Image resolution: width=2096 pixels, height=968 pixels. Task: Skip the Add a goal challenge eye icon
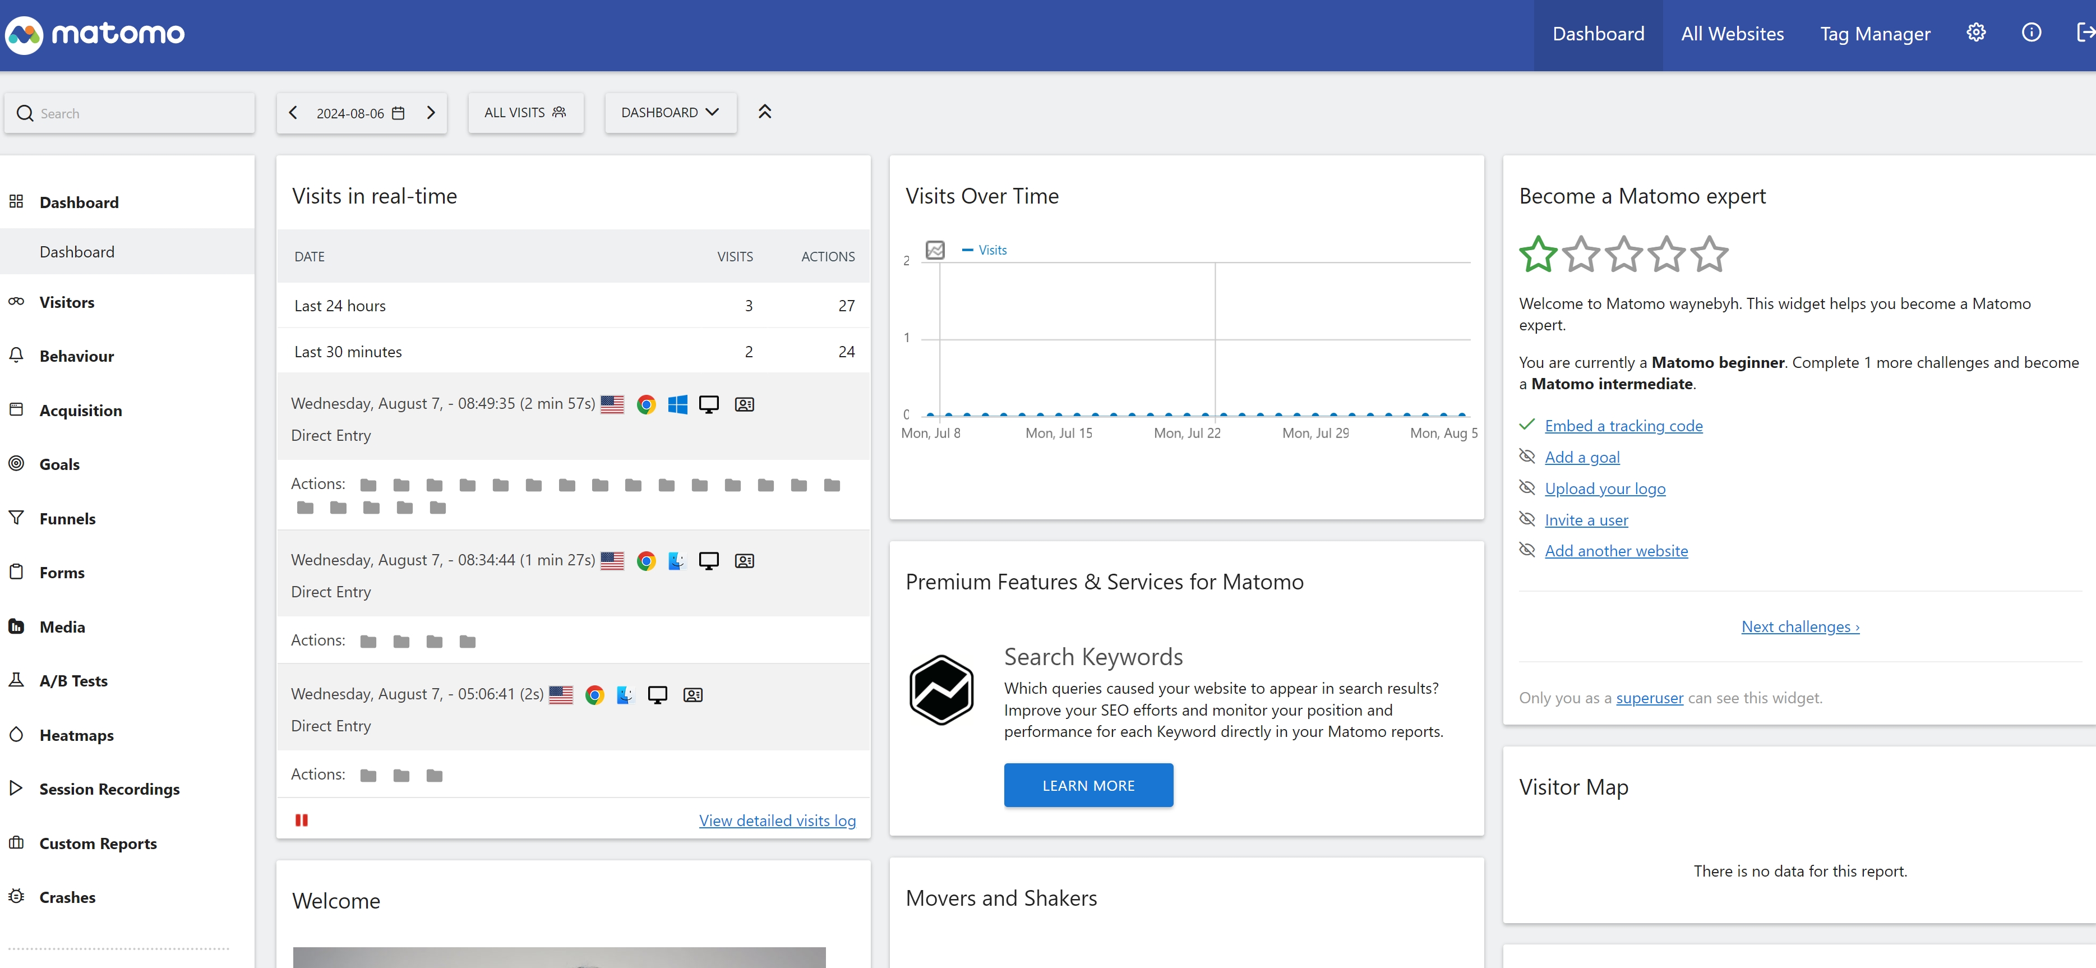1526,456
